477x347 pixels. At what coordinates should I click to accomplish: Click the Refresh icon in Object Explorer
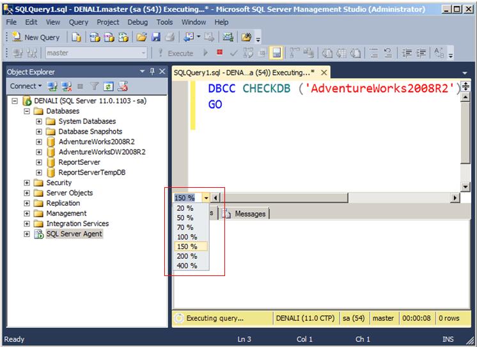108,86
